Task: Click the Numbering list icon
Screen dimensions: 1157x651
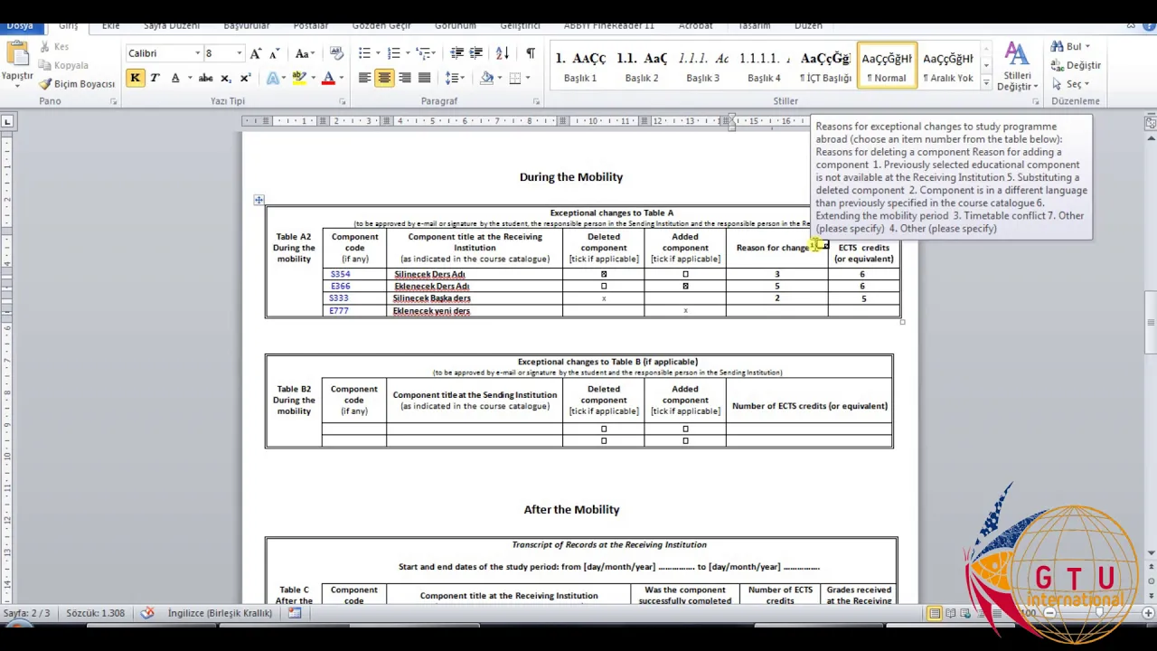Action: [x=393, y=53]
